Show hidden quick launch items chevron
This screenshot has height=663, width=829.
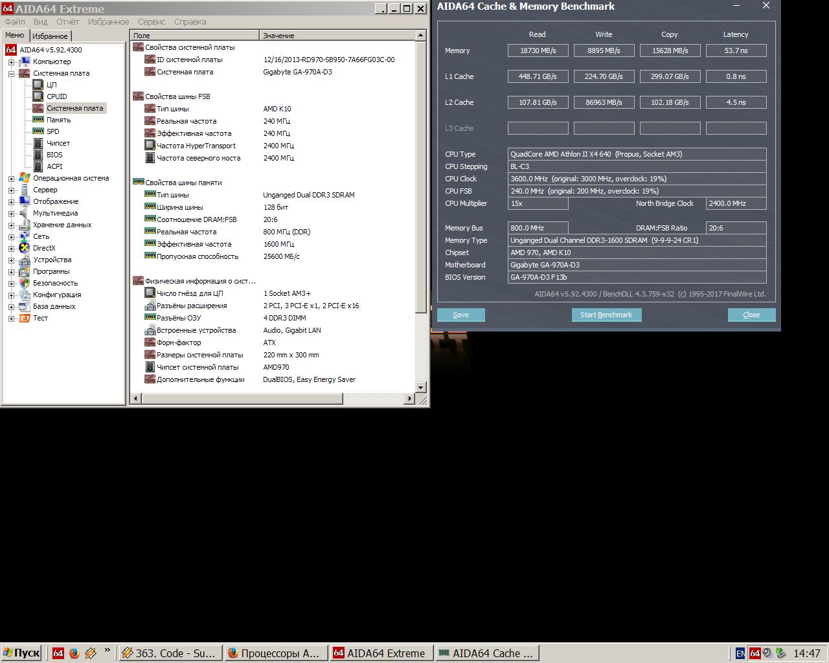[107, 651]
